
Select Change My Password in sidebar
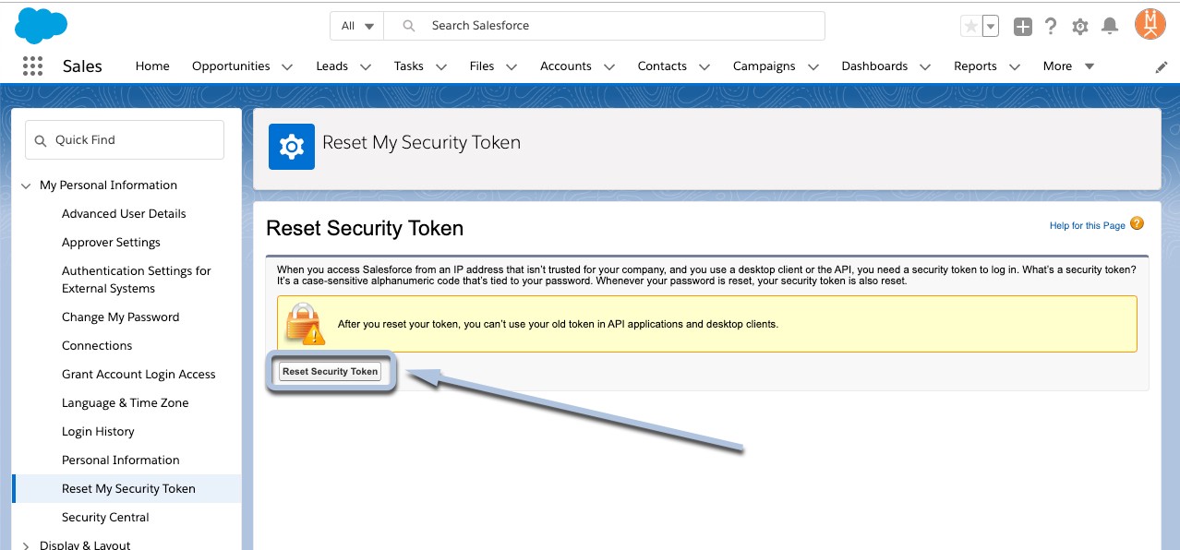coord(121,317)
